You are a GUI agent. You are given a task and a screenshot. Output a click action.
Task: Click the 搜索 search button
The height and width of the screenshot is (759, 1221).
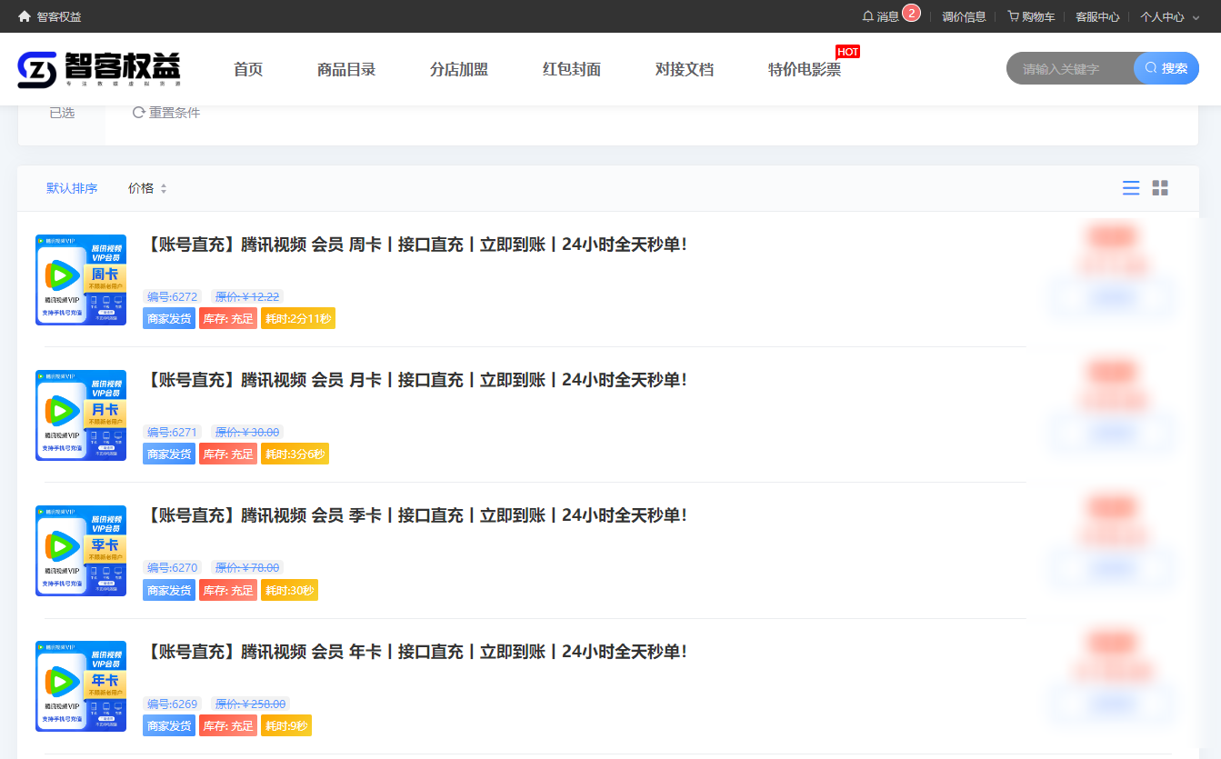click(x=1166, y=68)
